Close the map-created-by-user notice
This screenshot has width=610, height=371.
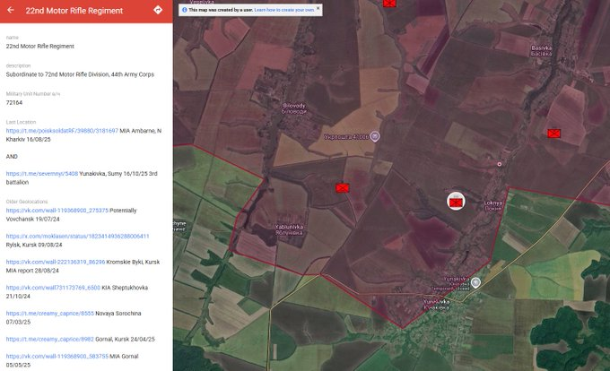pos(318,9)
